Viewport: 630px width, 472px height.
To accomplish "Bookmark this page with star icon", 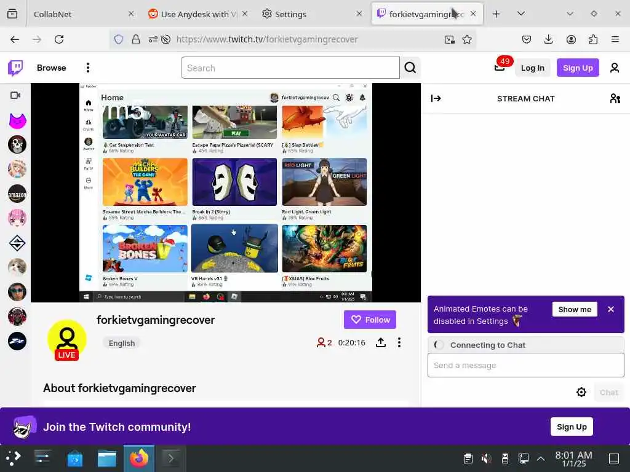I will pyautogui.click(x=467, y=39).
